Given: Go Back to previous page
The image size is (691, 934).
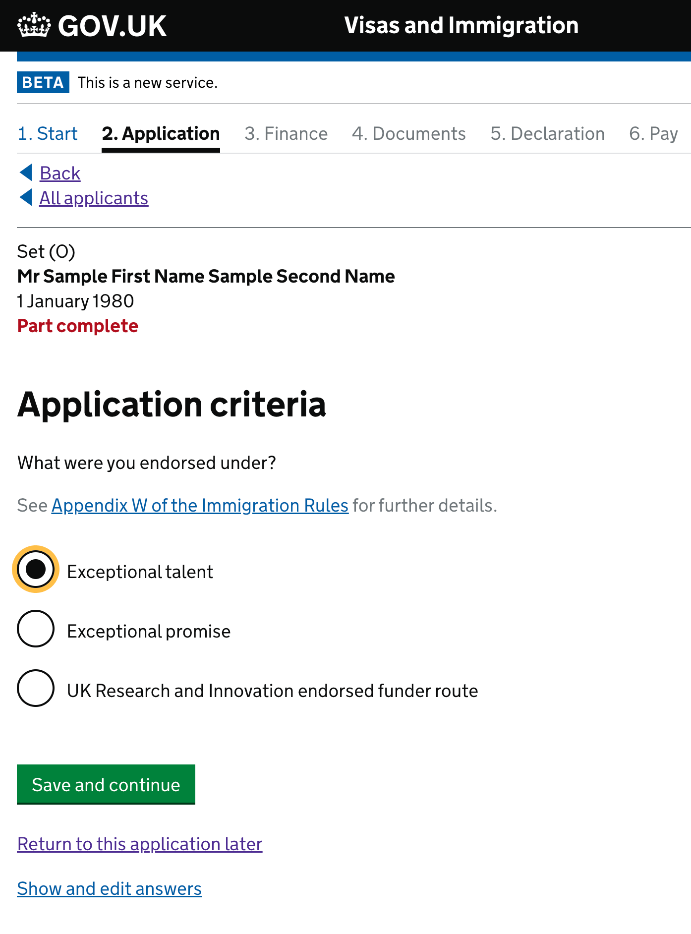Looking at the screenshot, I should [x=59, y=173].
